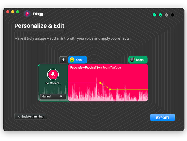
Task: Click the 'From YouTube' source label
Action: [112, 67]
